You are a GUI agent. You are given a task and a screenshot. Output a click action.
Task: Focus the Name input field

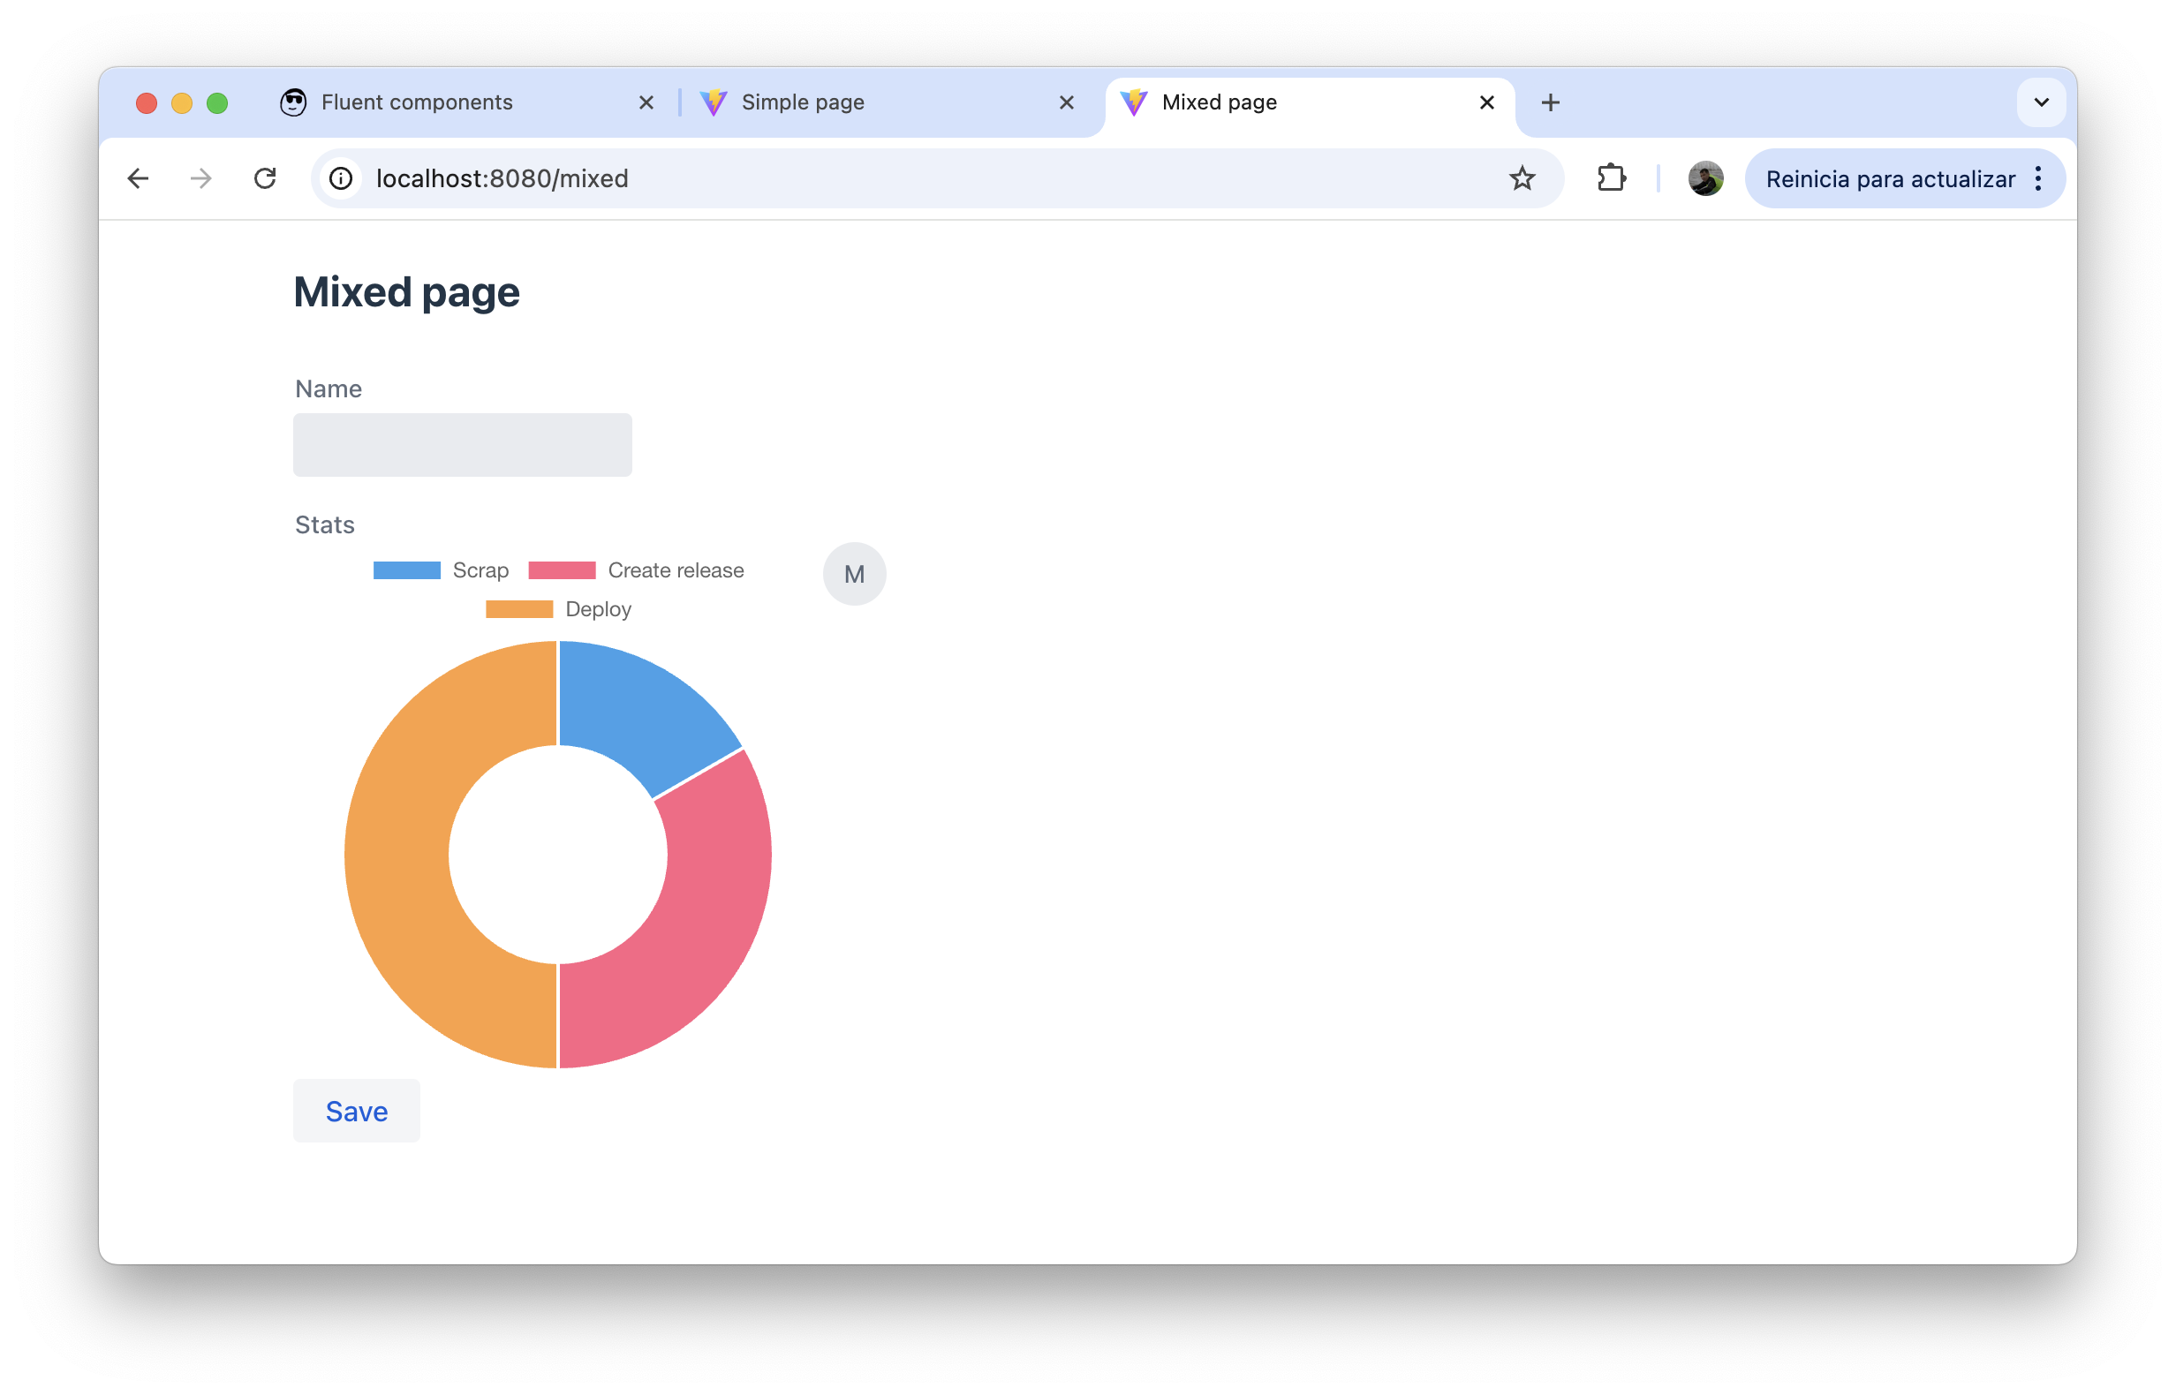point(462,445)
